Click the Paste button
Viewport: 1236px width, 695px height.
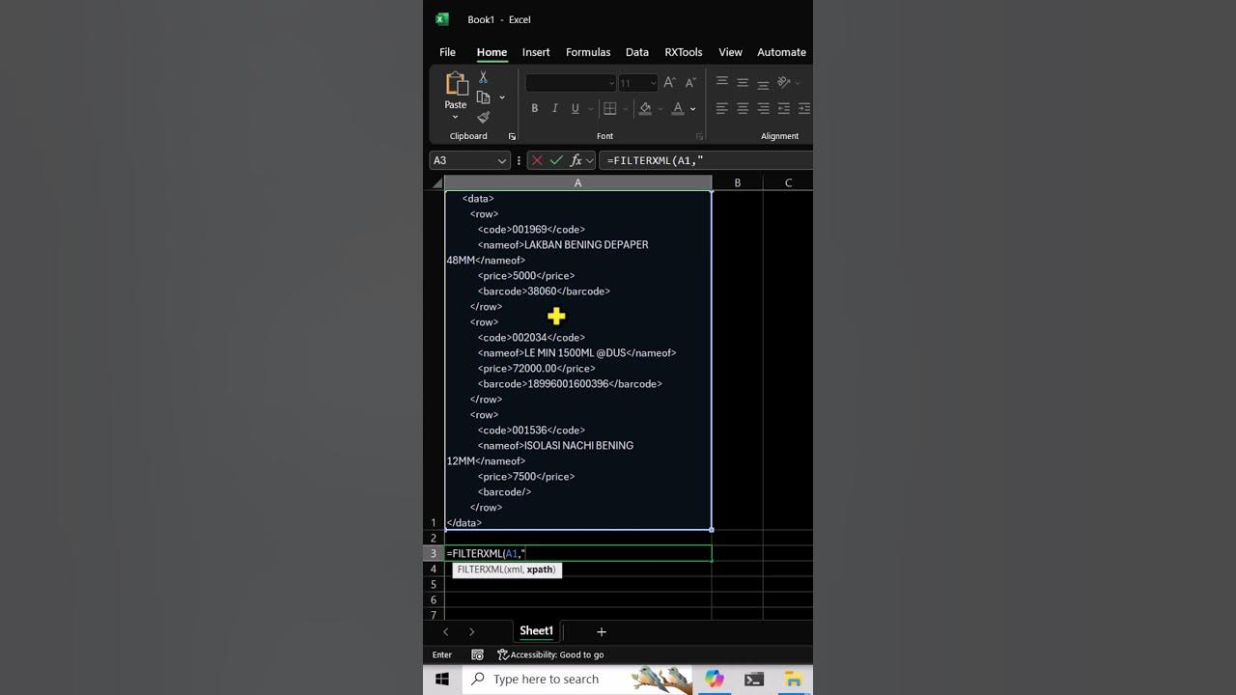click(454, 89)
